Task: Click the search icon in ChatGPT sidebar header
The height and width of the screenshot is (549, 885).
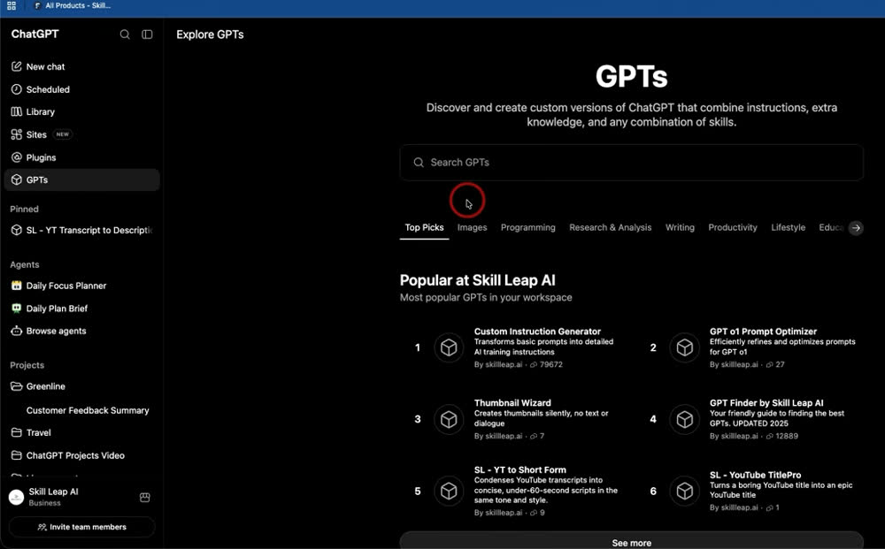Action: click(125, 34)
